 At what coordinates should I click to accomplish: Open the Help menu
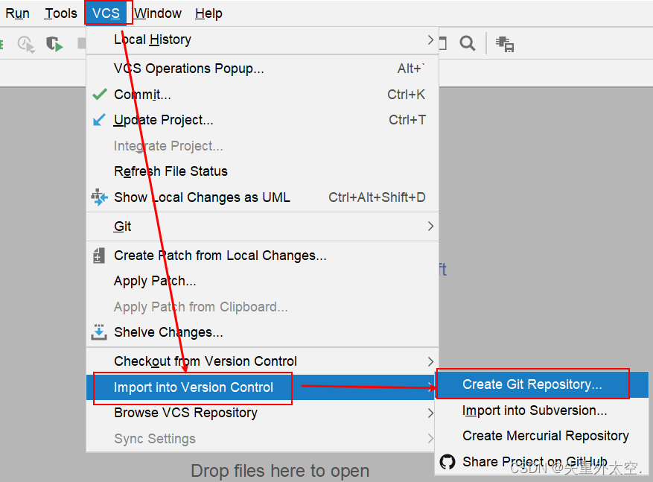click(x=208, y=13)
